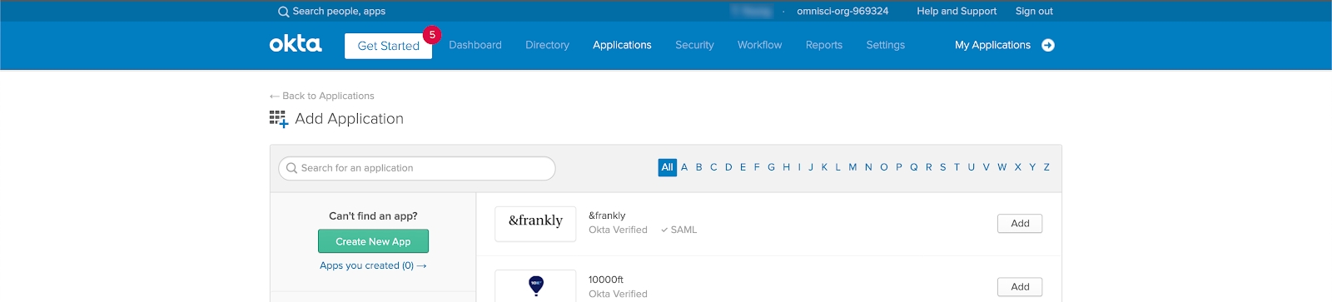This screenshot has height=302, width=1332.
Task: Click Sign out
Action: (x=1034, y=11)
